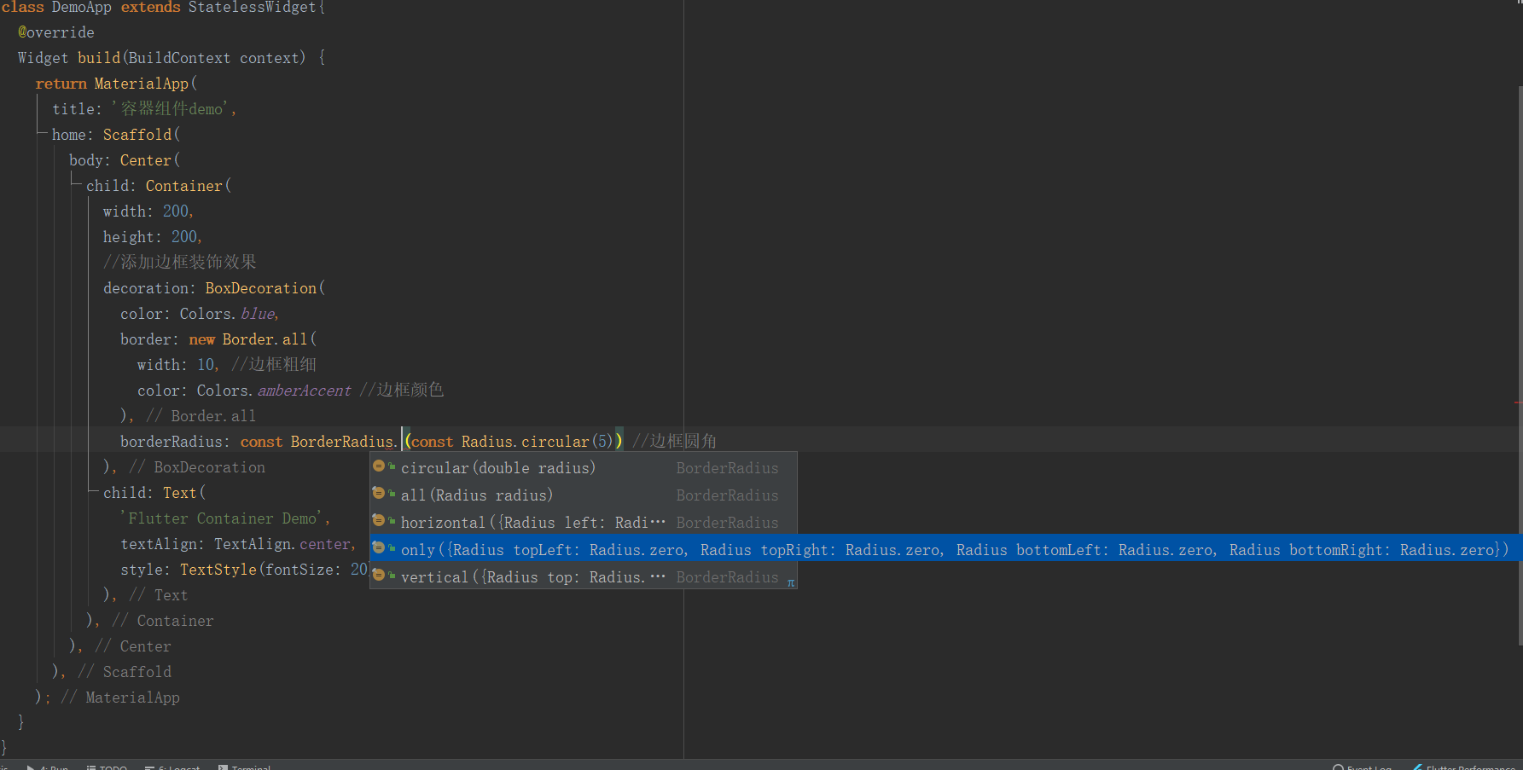Image resolution: width=1523 pixels, height=770 pixels.
Task: Open the 4: Run tool window
Action: 48,767
